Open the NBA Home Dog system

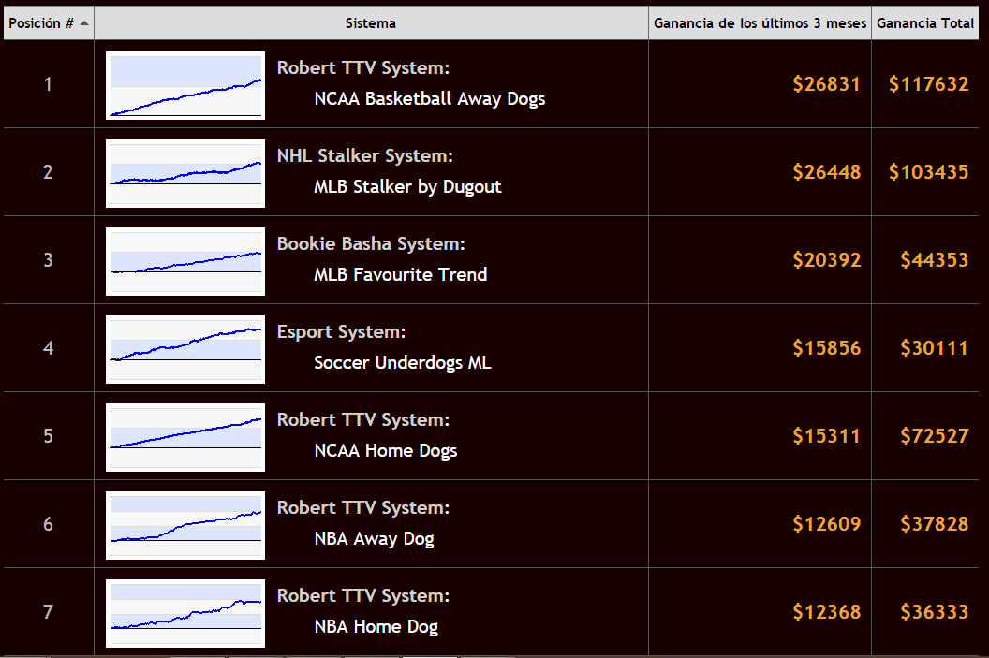[x=376, y=626]
